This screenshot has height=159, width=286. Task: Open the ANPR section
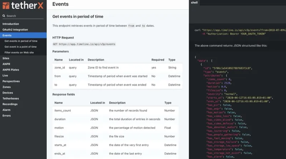6,64
